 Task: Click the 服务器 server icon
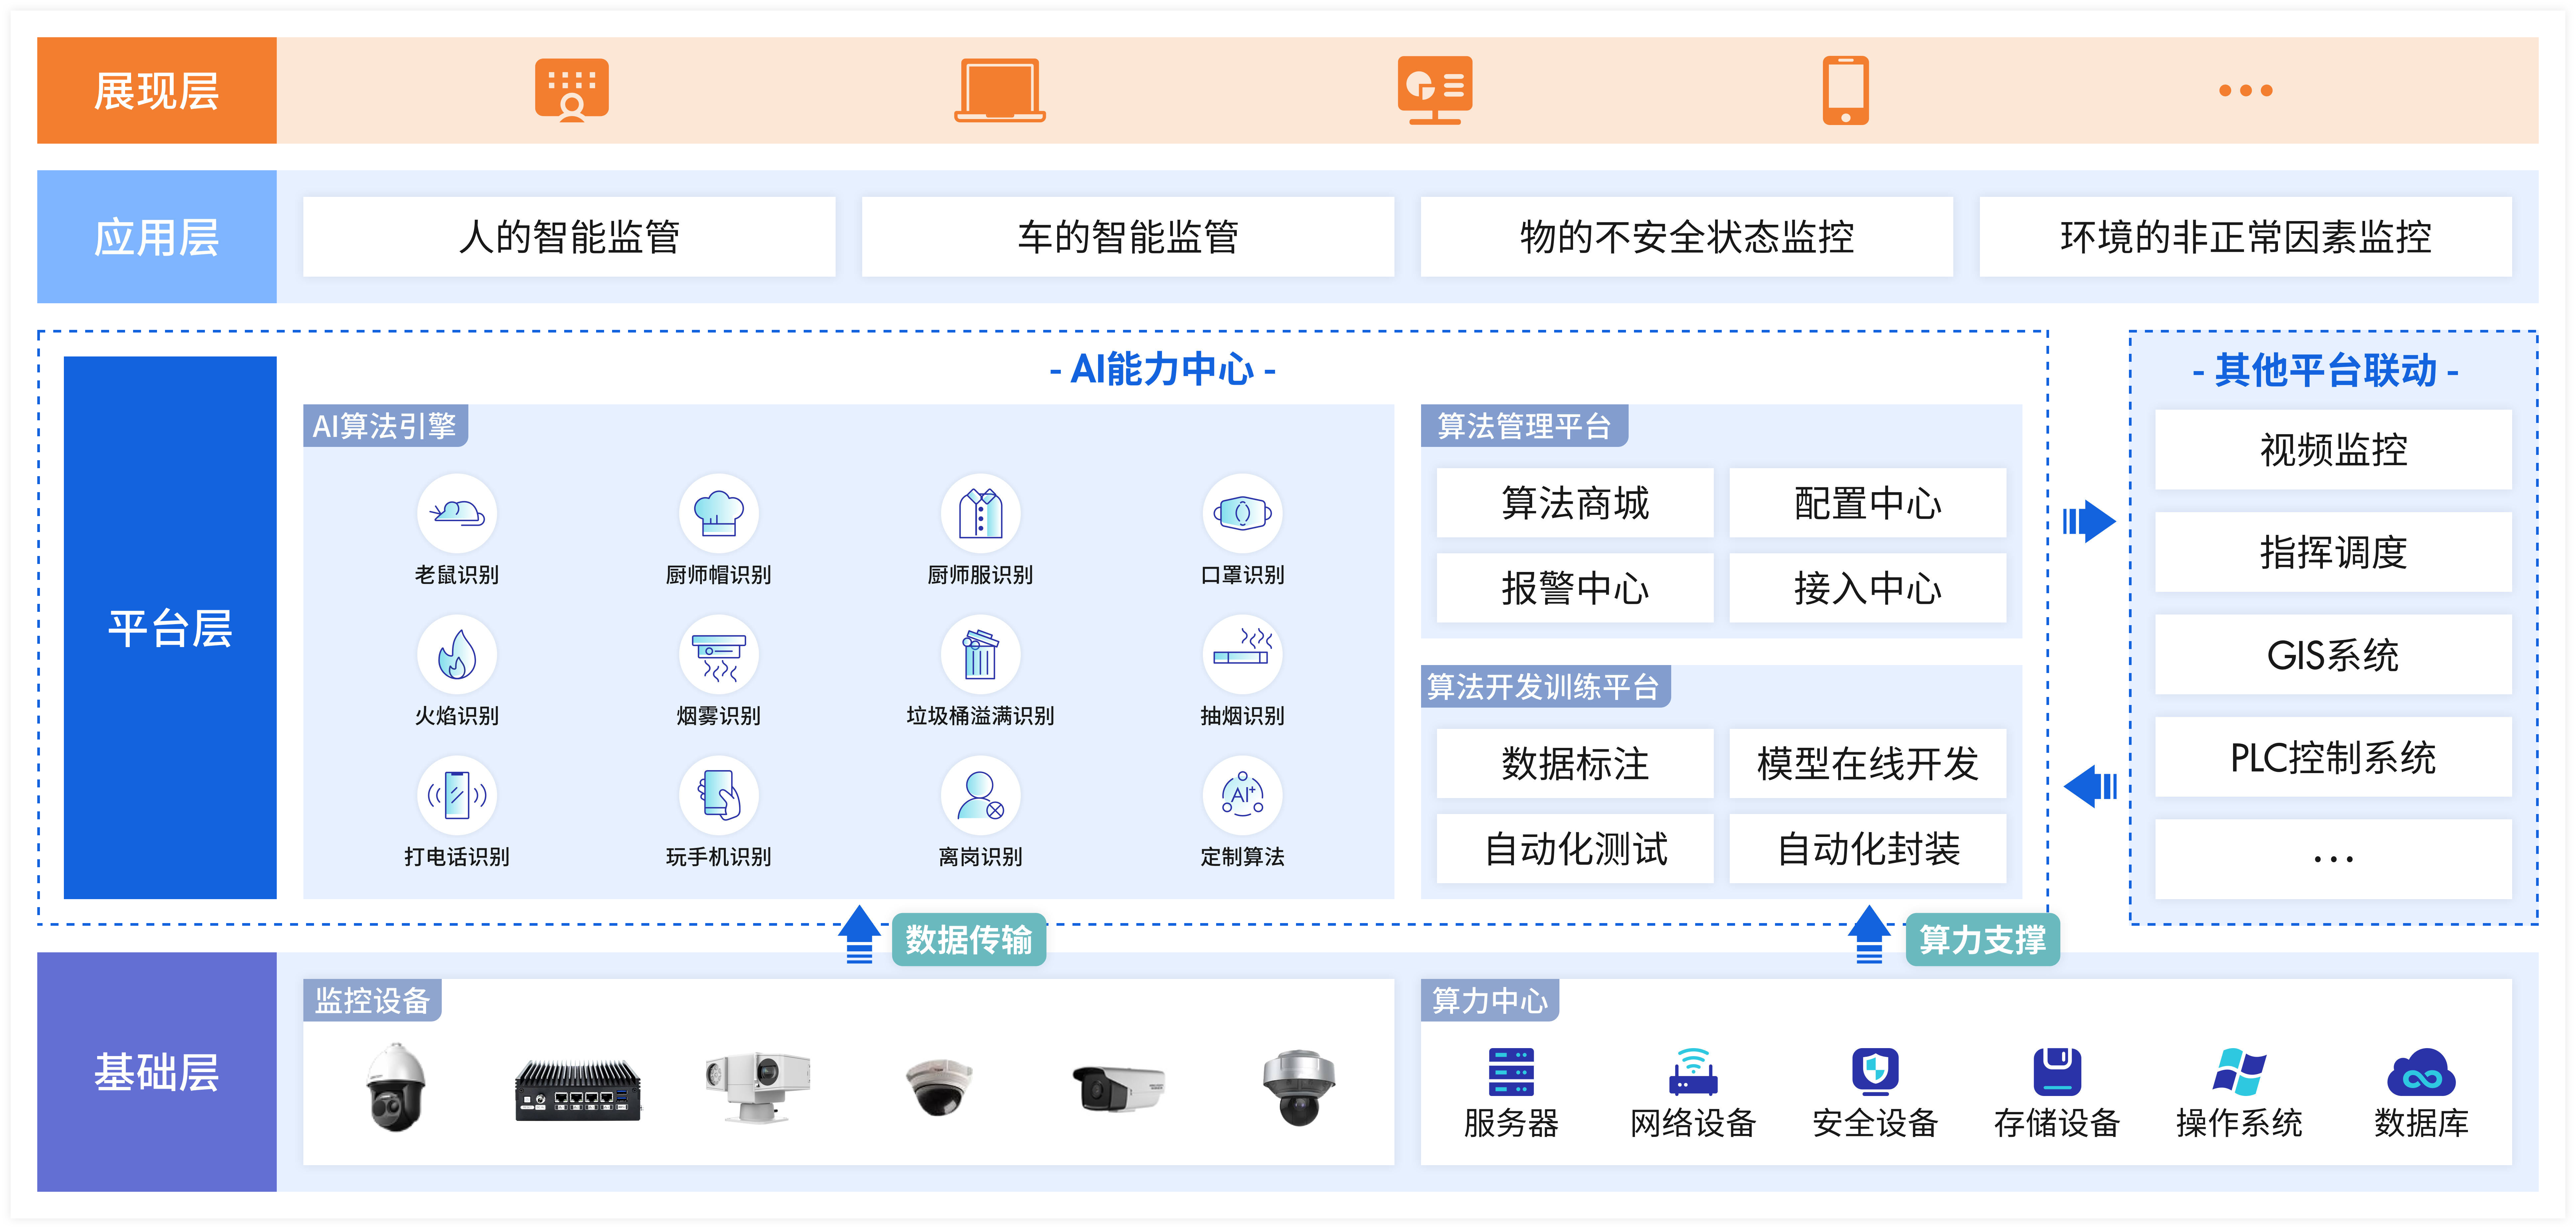pos(1511,1072)
